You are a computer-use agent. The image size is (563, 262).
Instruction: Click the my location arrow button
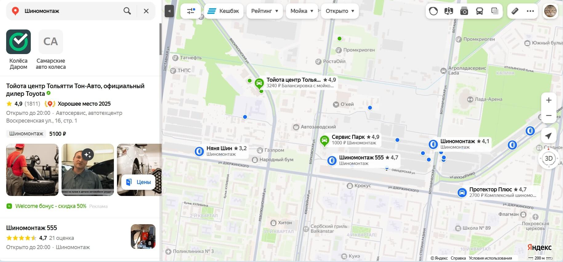coord(549,136)
